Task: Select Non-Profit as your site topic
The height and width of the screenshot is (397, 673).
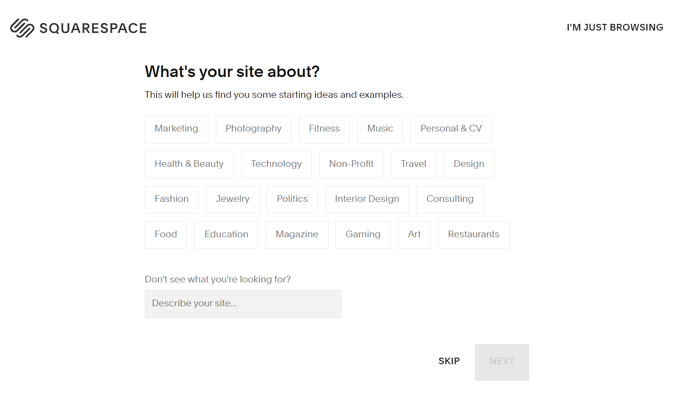Action: 351,164
